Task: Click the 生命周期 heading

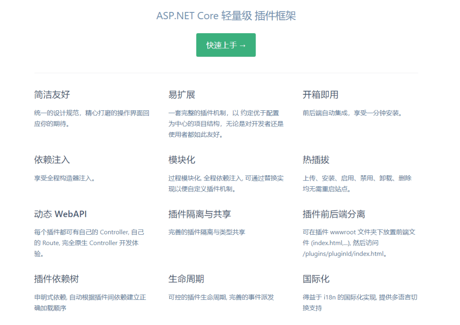Action: point(186,279)
